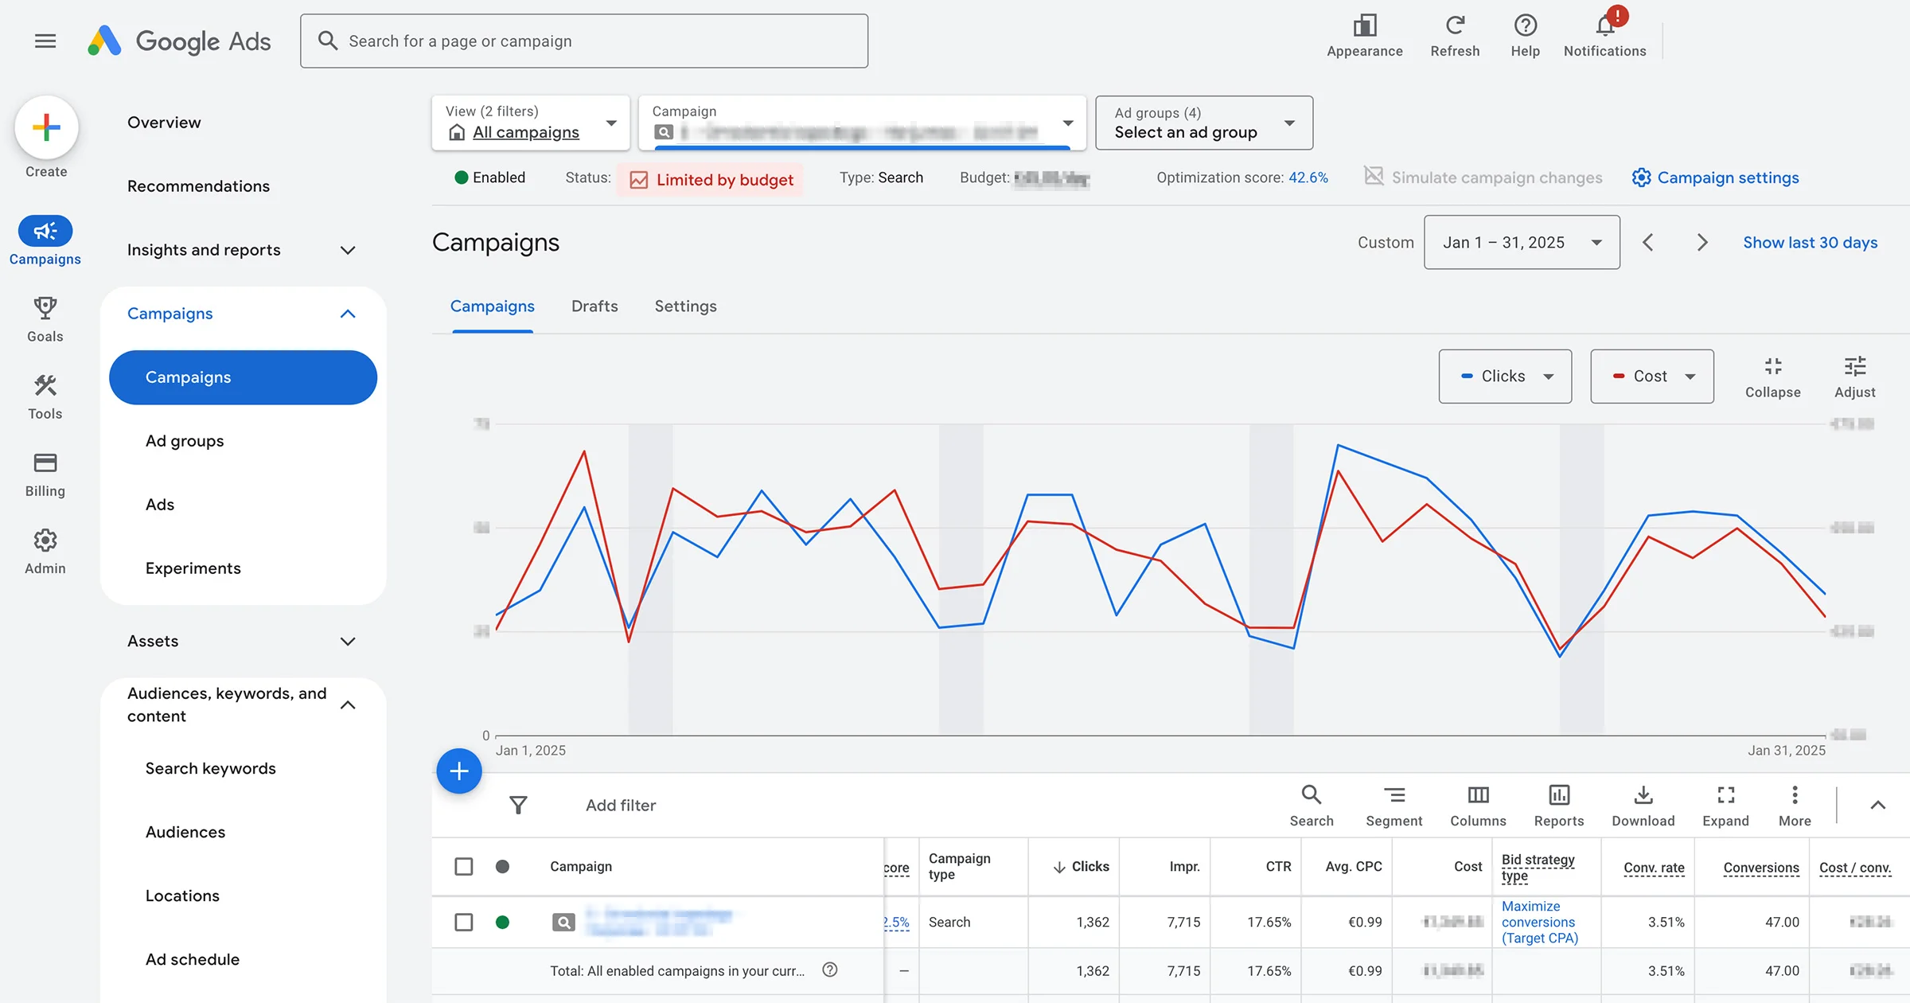The width and height of the screenshot is (1910, 1003).
Task: Switch to the Drafts tab
Action: pyautogui.click(x=594, y=306)
